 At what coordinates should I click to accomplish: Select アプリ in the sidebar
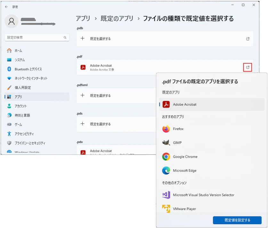(37, 97)
